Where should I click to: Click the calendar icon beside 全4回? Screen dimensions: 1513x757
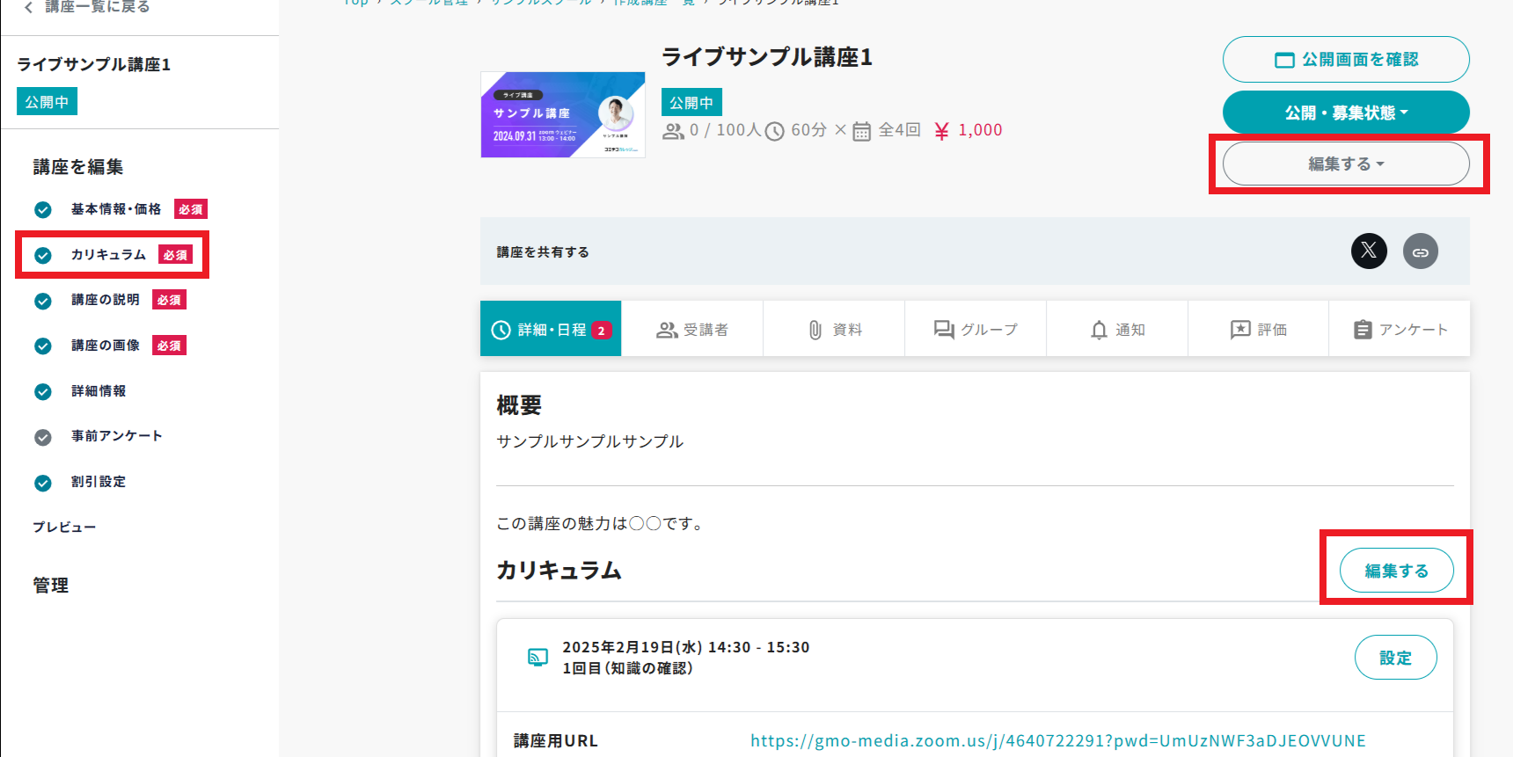[861, 131]
